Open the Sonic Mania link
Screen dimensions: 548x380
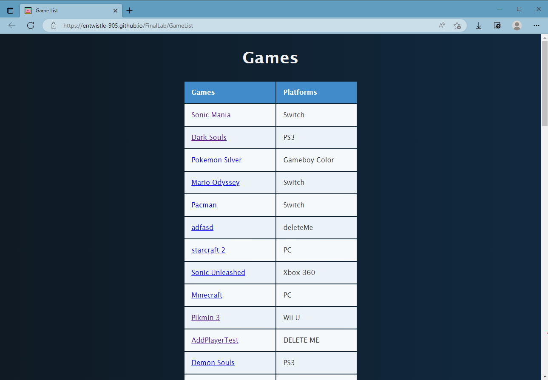click(x=211, y=115)
